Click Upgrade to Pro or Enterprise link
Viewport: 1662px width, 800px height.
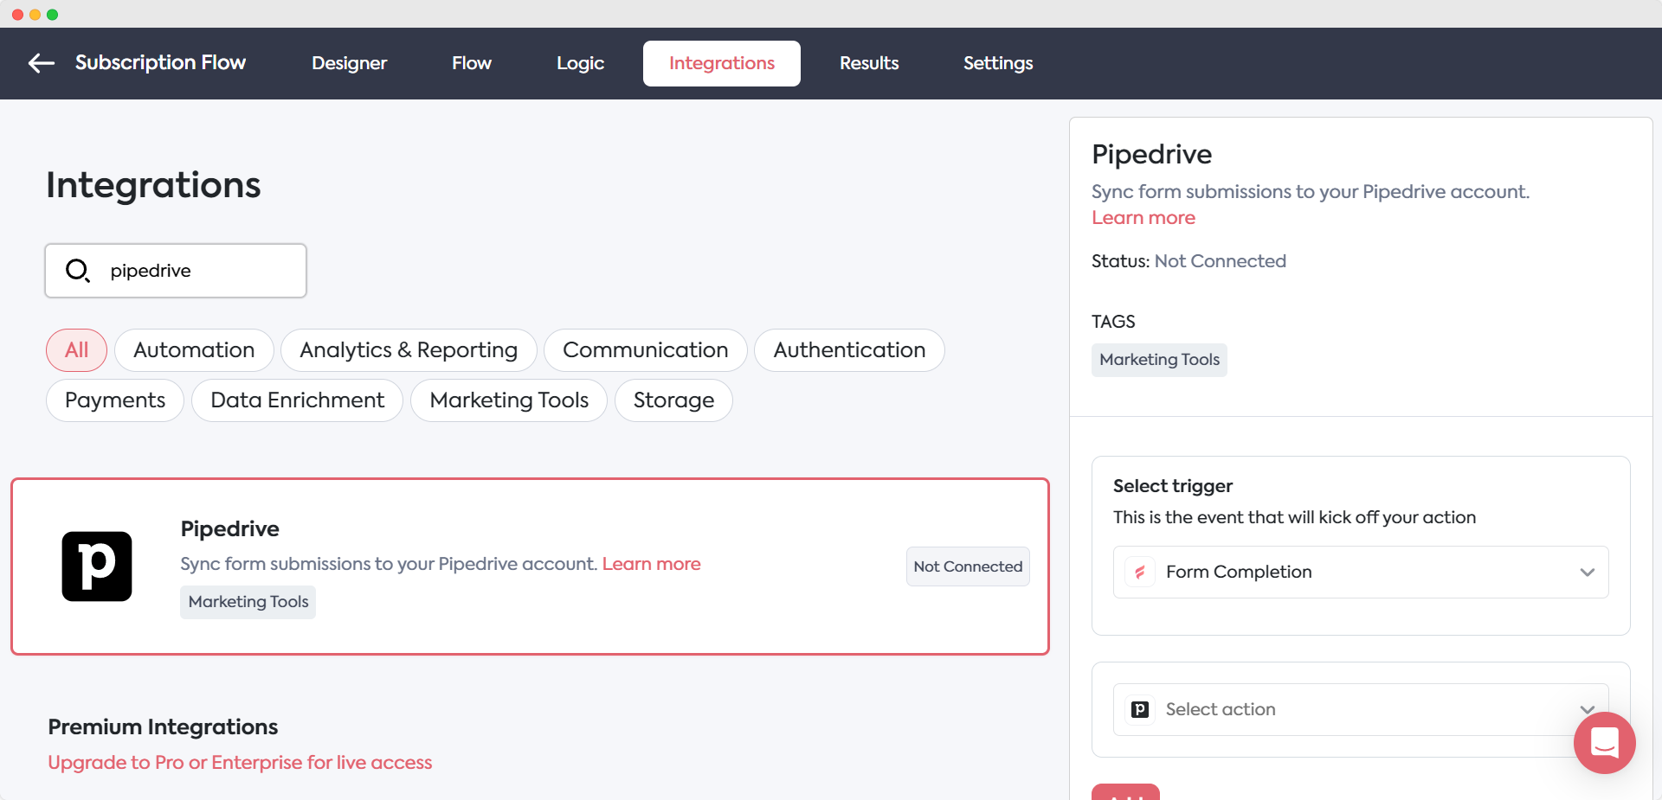pyautogui.click(x=240, y=763)
